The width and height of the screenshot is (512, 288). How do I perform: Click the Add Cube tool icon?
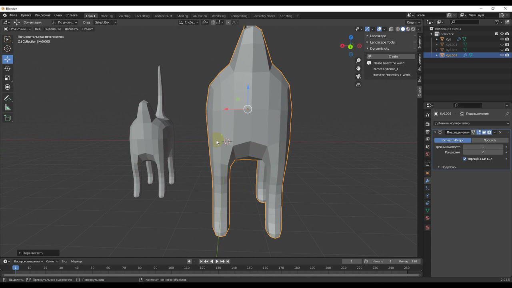8,118
